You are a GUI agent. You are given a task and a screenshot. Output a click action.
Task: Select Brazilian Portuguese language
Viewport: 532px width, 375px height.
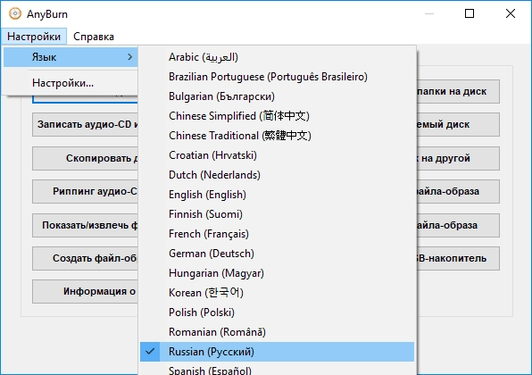[277, 77]
